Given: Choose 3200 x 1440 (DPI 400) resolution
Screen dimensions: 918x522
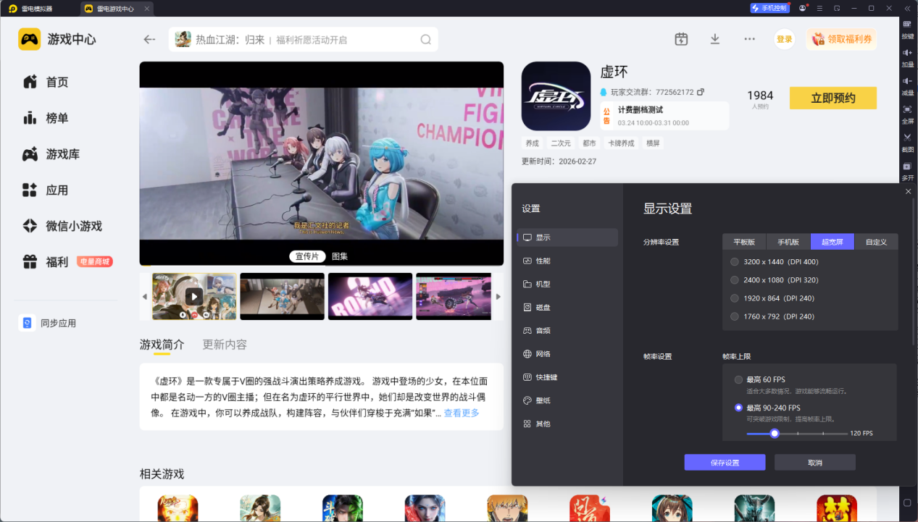Looking at the screenshot, I should pyautogui.click(x=735, y=262).
